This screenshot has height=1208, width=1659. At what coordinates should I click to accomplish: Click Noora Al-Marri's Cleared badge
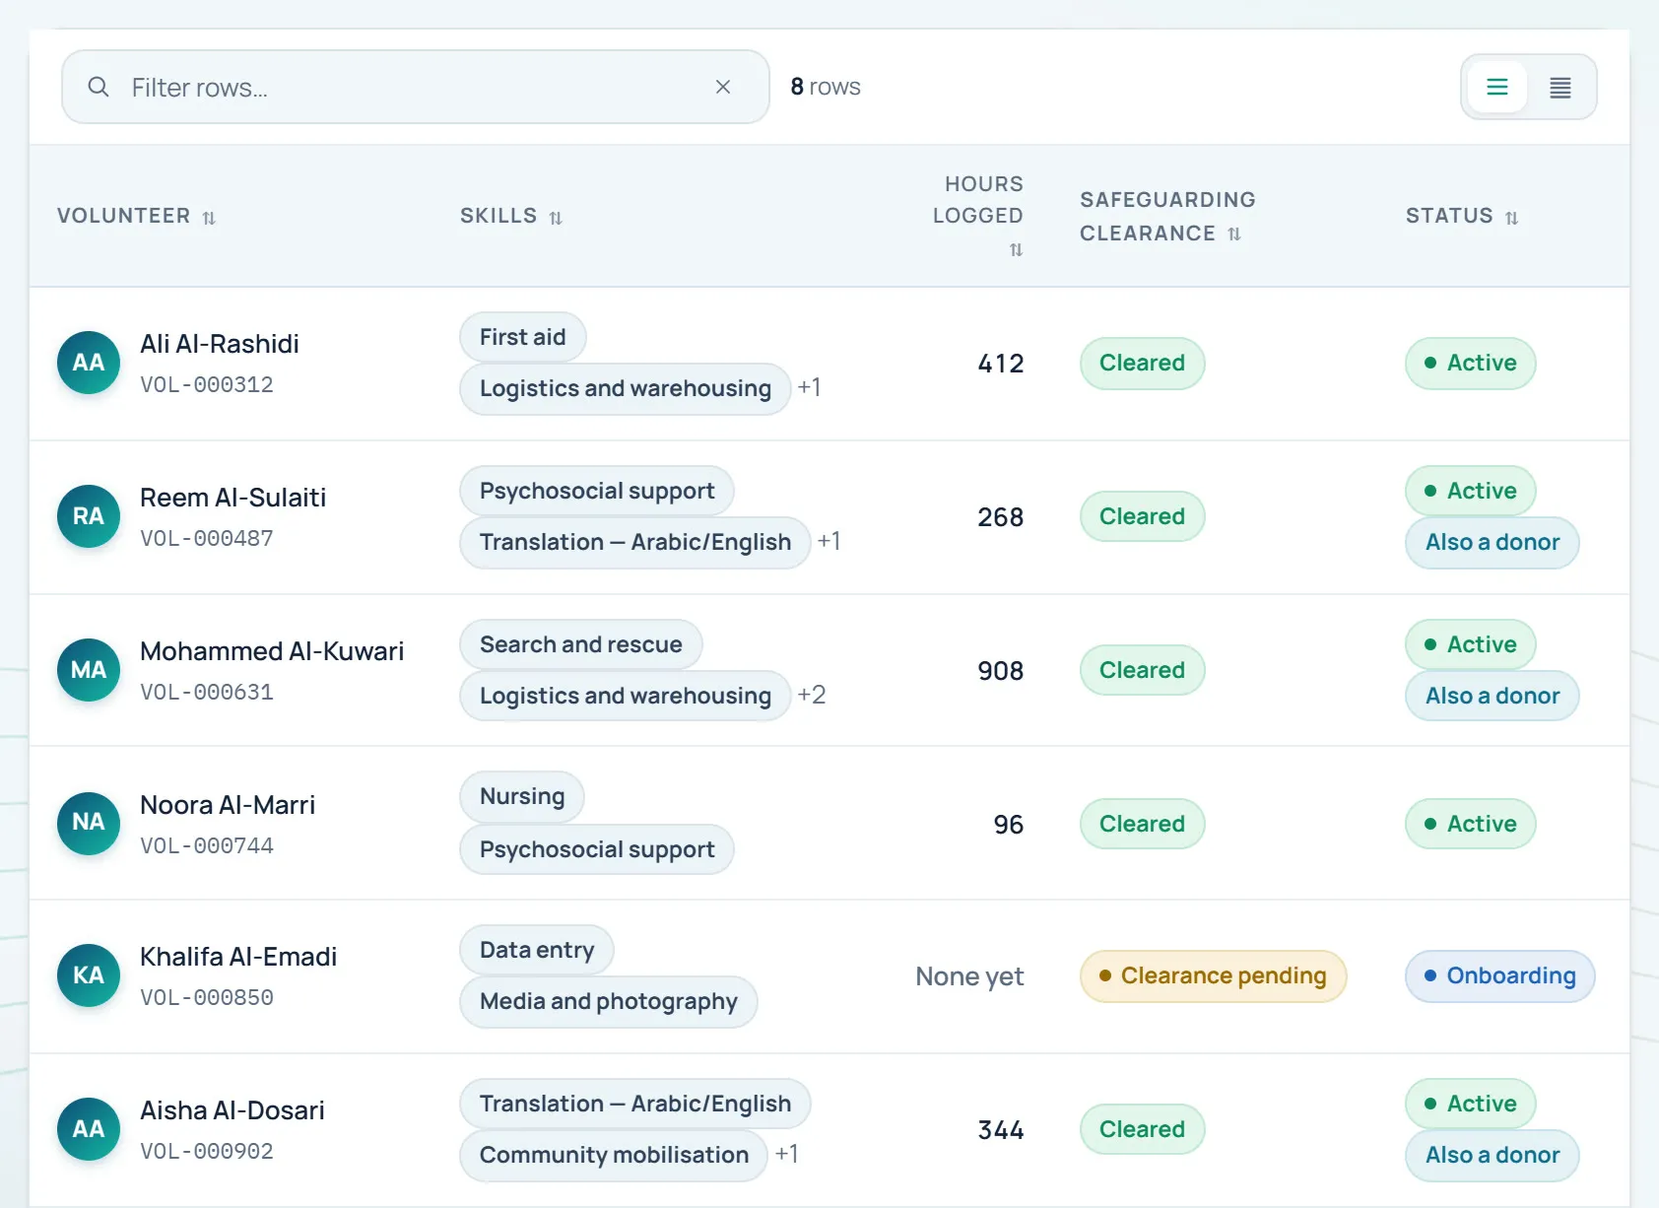[1143, 824]
